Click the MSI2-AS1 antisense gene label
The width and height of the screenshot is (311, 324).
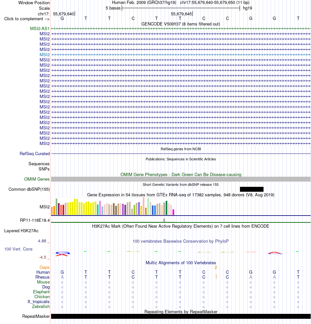click(x=40, y=28)
